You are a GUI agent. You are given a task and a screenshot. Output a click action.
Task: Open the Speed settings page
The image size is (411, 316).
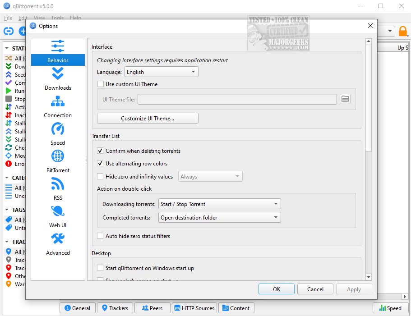pos(58,134)
